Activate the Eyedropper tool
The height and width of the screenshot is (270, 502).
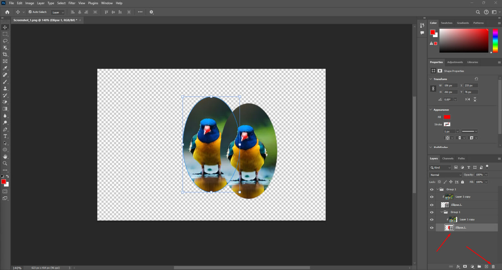point(5,68)
